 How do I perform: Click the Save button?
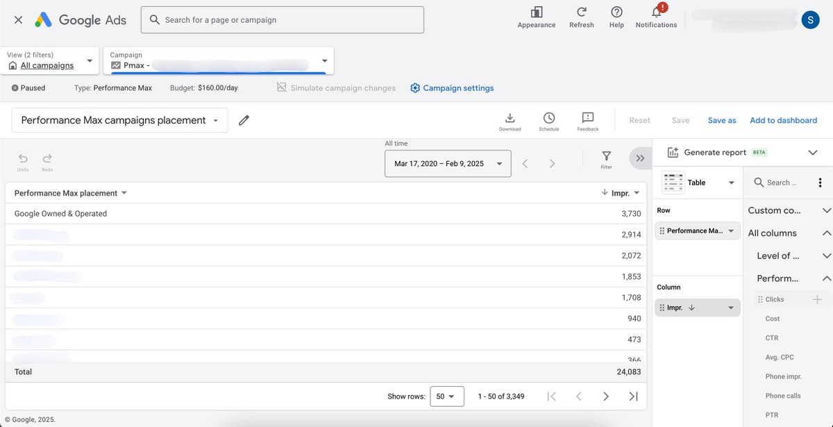(x=680, y=120)
